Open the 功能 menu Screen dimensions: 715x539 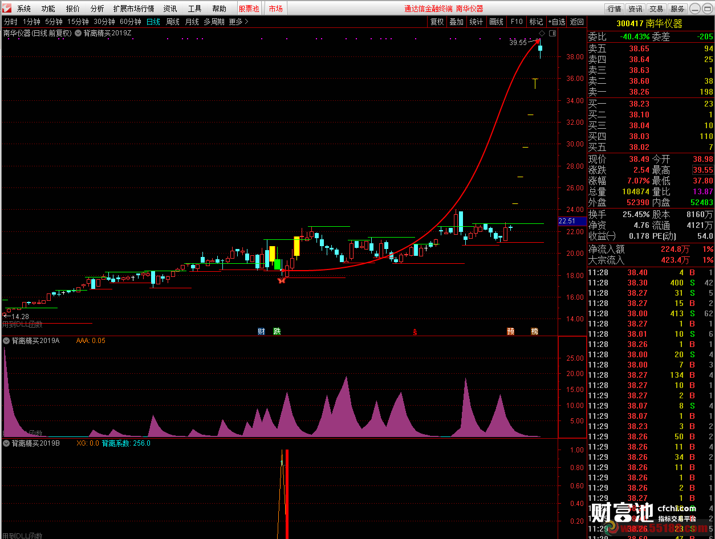pyautogui.click(x=48, y=9)
